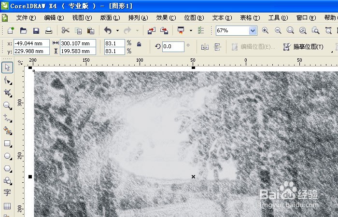Image resolution: width=338 pixels, height=217 pixels.
Task: Open the 窗口 menu
Action: coord(306,18)
